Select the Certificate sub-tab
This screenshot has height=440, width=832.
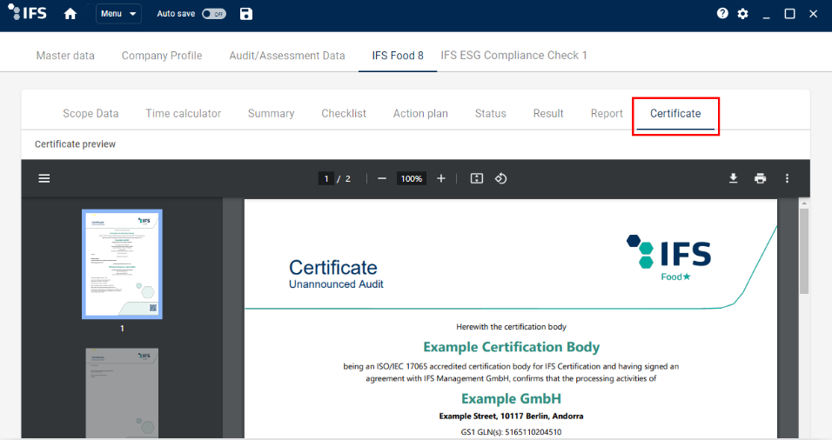(x=675, y=113)
